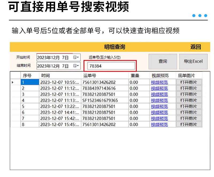Select time cell 2023-12-07 11:12
The width and height of the screenshot is (214, 177).
click(x=60, y=88)
